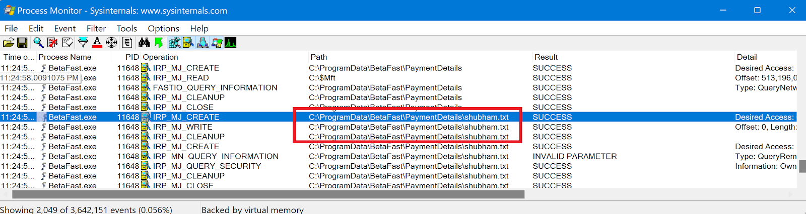Click the Process Monitor title bar icon
Image resolution: width=806 pixels, height=214 pixels.
point(10,10)
